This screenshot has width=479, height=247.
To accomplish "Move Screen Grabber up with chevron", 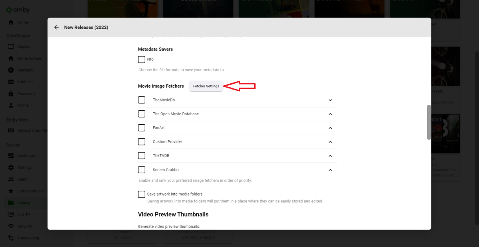I will (330, 170).
